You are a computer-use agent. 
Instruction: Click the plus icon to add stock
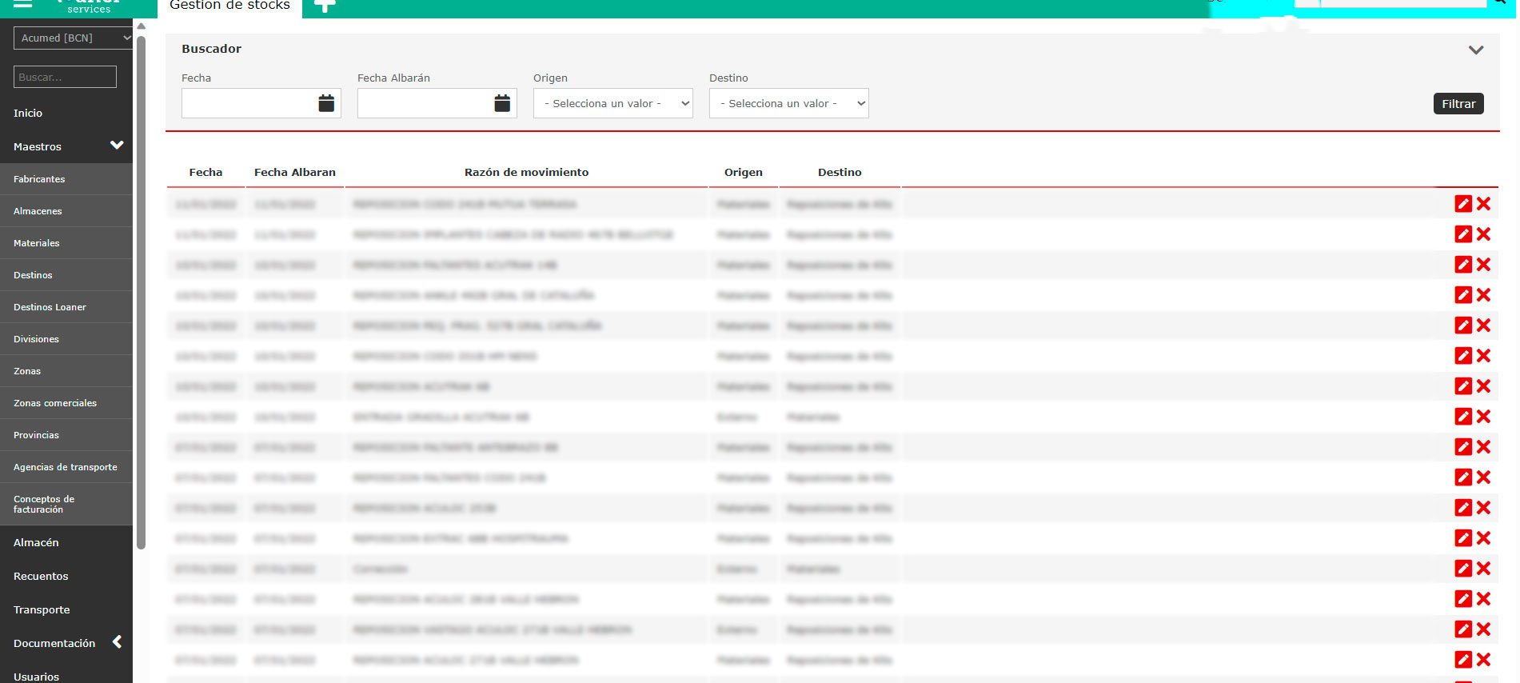click(324, 6)
